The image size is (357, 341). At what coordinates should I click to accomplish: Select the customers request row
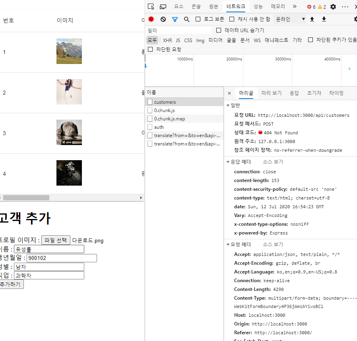pos(184,102)
